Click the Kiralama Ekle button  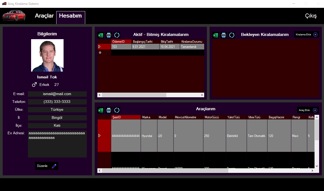[307, 35]
